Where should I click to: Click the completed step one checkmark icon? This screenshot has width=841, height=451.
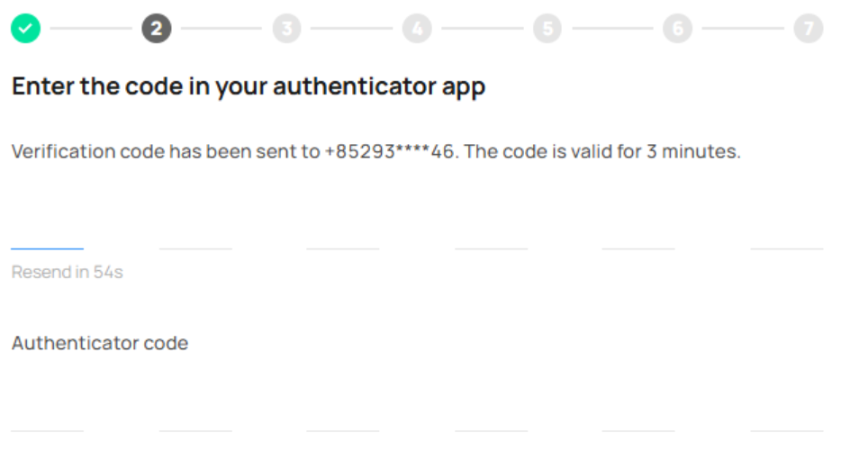click(x=25, y=29)
